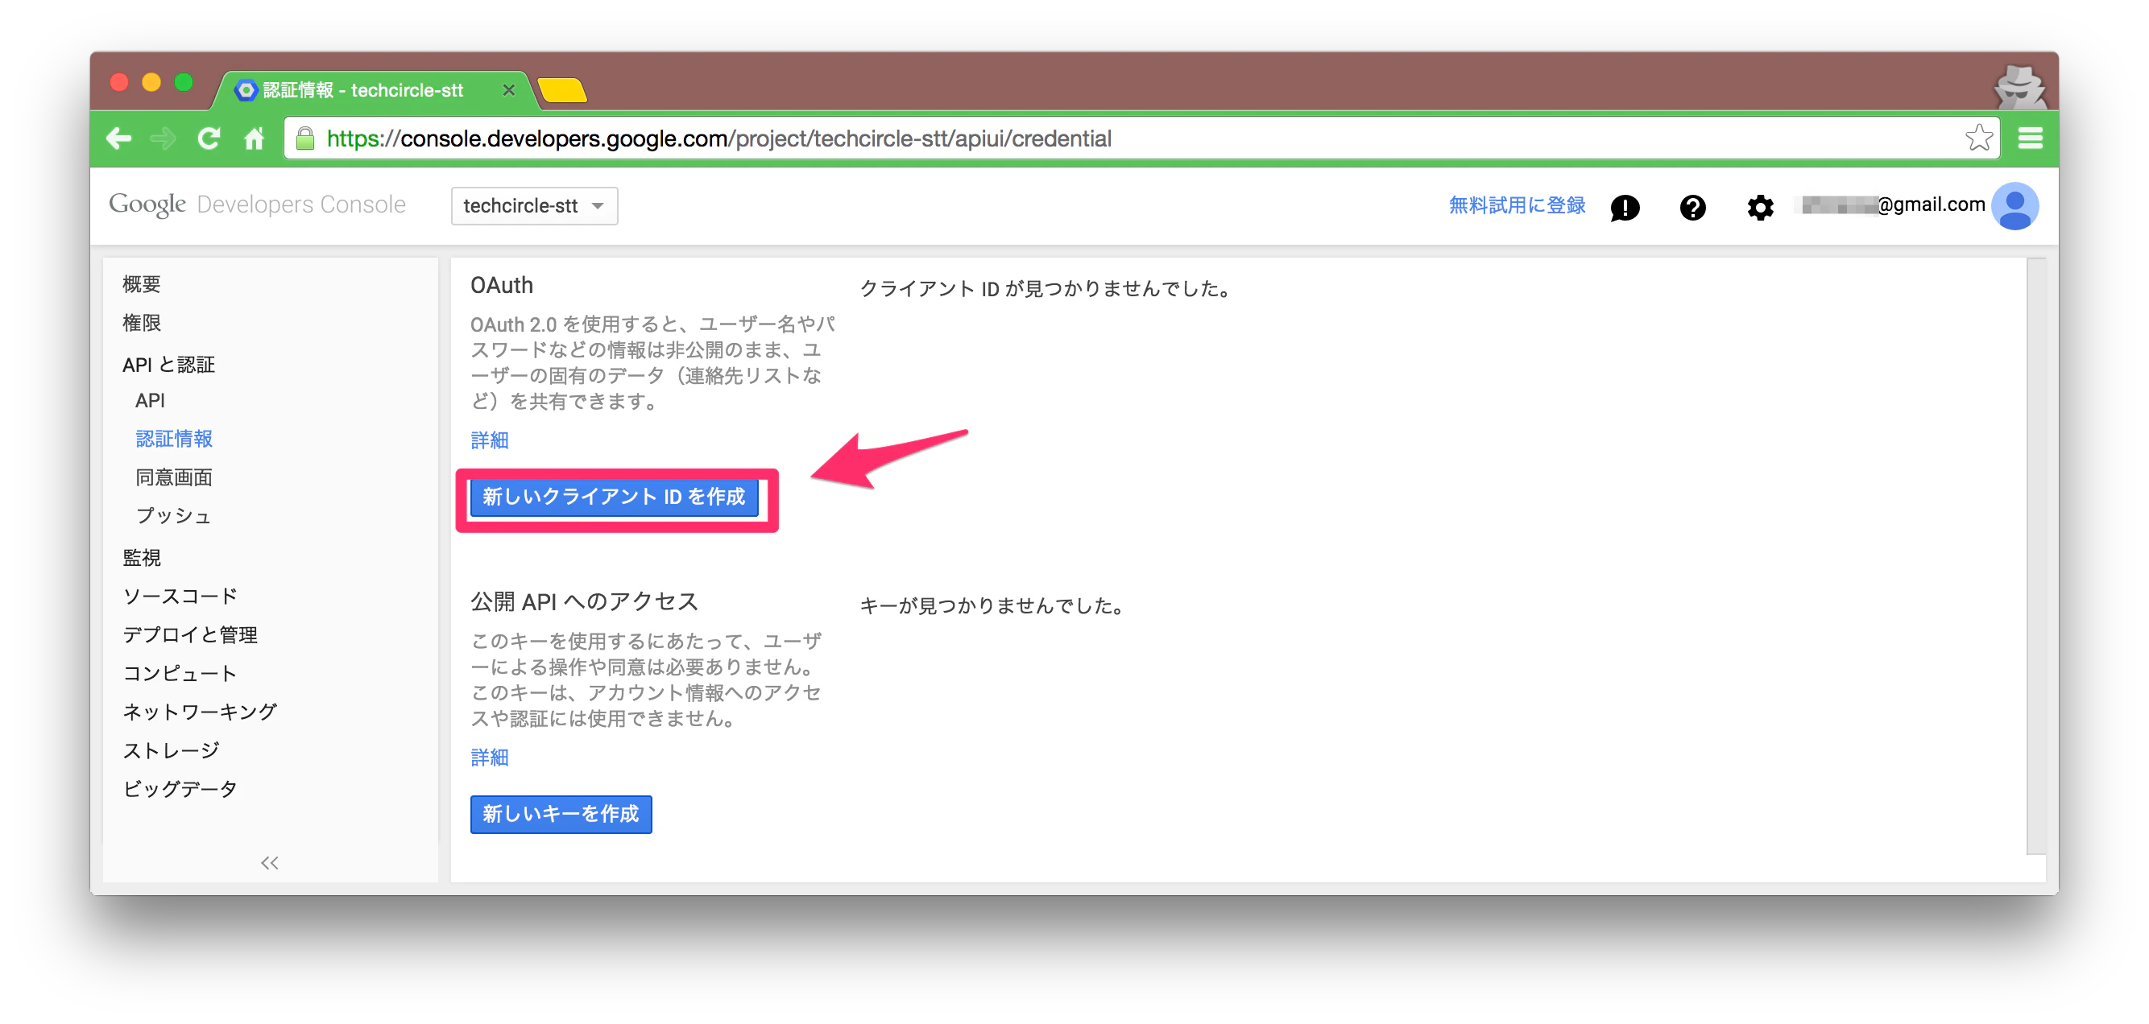Open the techcircle-stt project dropdown
Image resolution: width=2149 pixels, height=1024 pixels.
pyautogui.click(x=534, y=206)
